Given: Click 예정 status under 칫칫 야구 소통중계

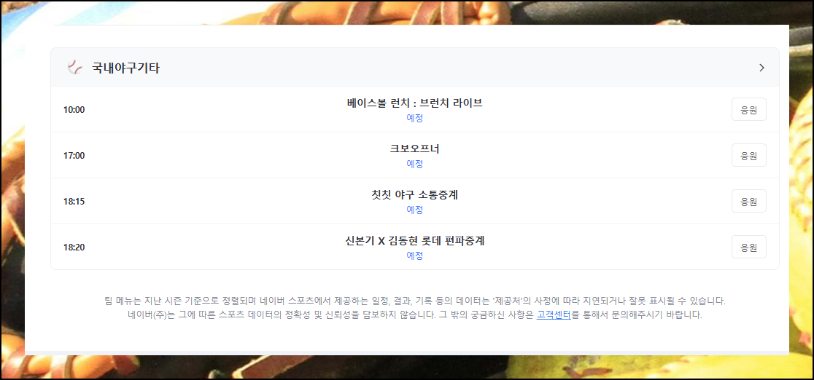Looking at the screenshot, I should coord(415,210).
